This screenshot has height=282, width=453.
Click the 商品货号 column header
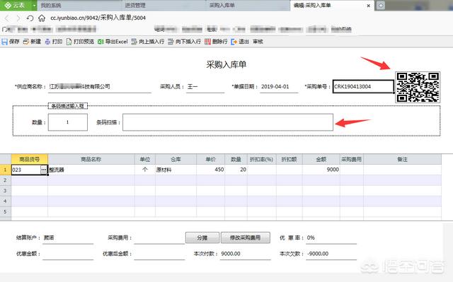pos(30,159)
